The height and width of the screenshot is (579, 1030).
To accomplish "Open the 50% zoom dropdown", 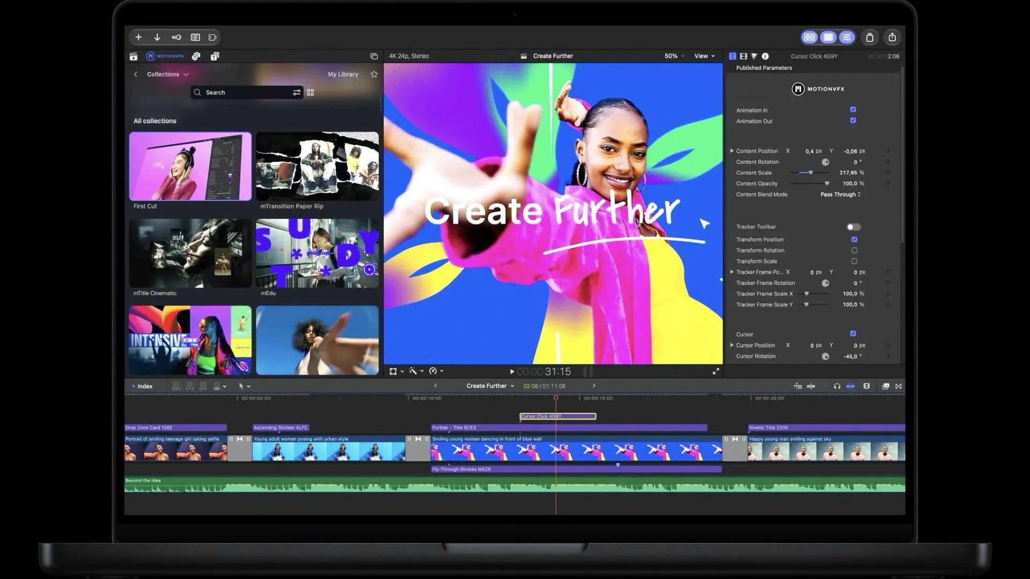I will point(674,56).
